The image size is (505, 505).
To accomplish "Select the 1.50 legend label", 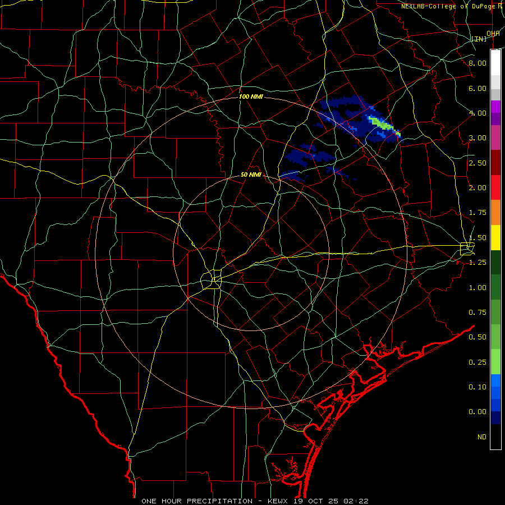I will click(478, 238).
